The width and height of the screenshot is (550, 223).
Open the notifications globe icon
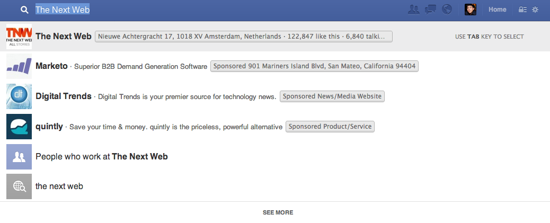[x=447, y=10]
